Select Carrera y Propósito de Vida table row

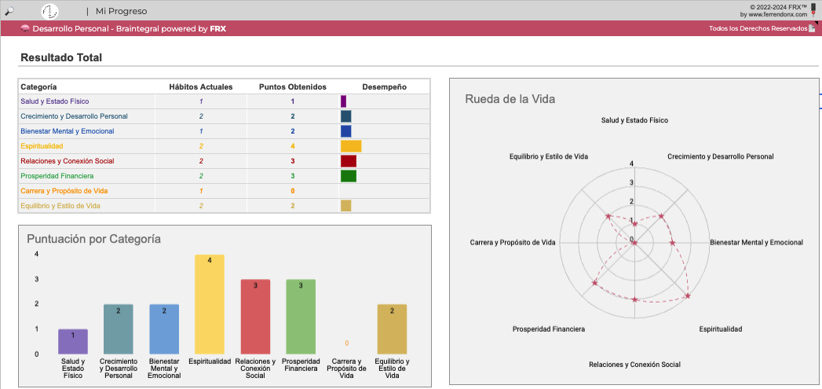coord(225,191)
